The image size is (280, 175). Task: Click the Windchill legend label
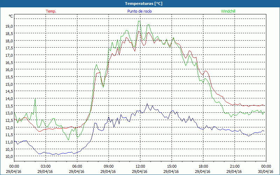[x=228, y=11]
